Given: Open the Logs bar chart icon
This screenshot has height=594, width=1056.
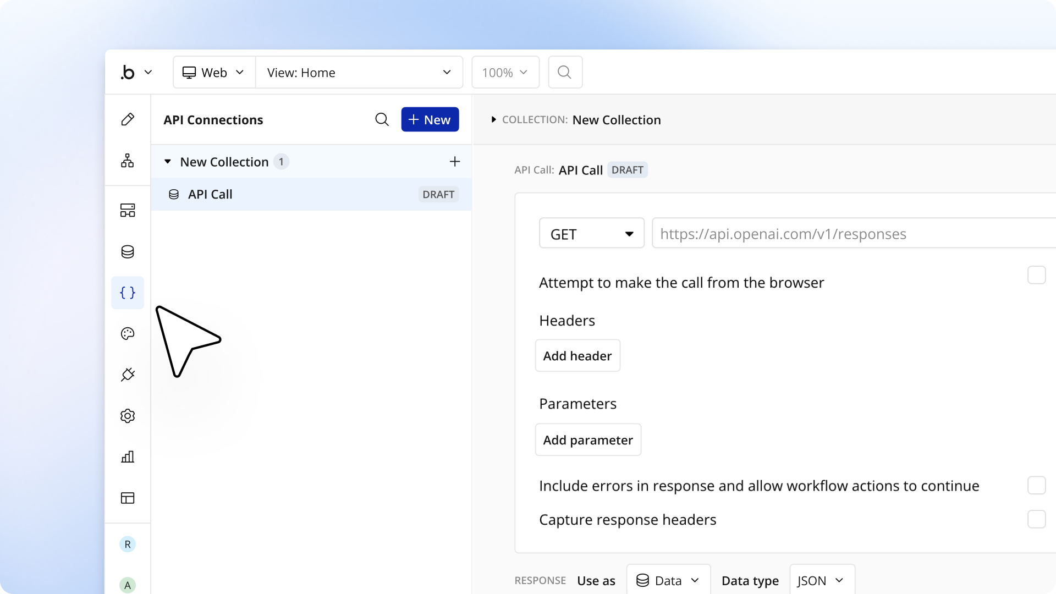Looking at the screenshot, I should click(128, 457).
